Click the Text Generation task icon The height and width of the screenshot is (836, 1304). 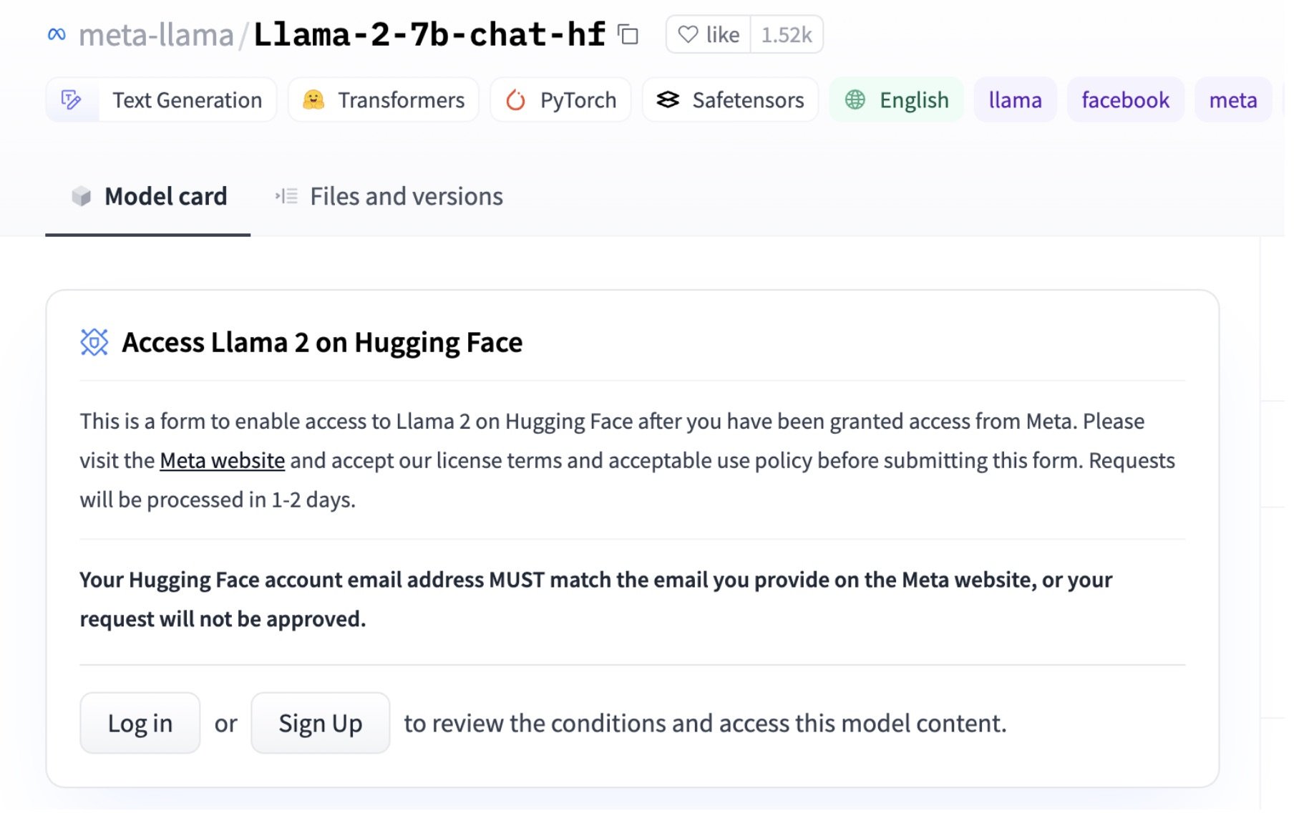coord(72,99)
